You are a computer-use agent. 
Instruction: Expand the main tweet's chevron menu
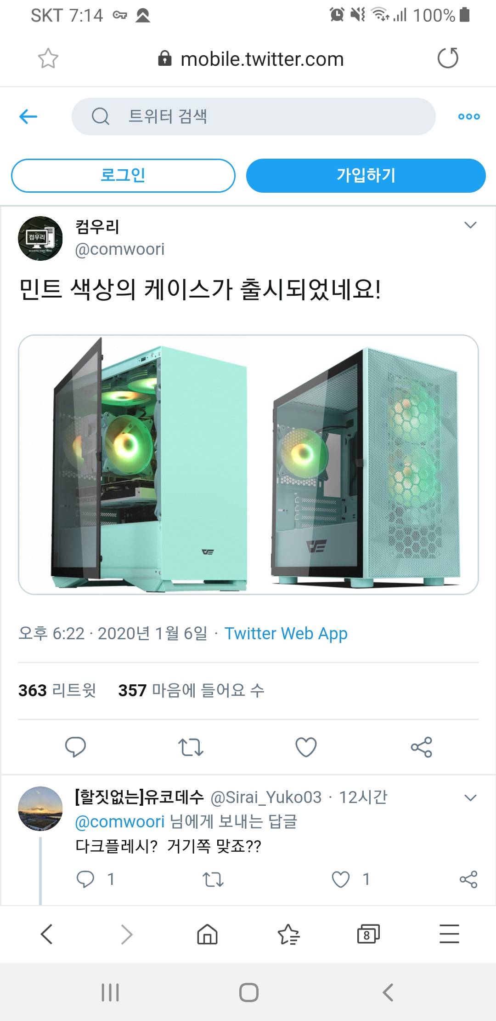(470, 225)
